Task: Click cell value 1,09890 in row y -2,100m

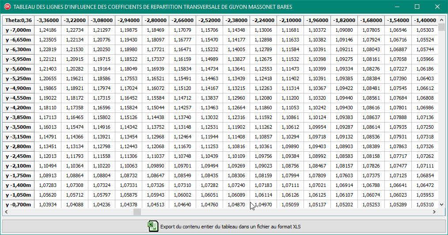Action: pos(156,166)
